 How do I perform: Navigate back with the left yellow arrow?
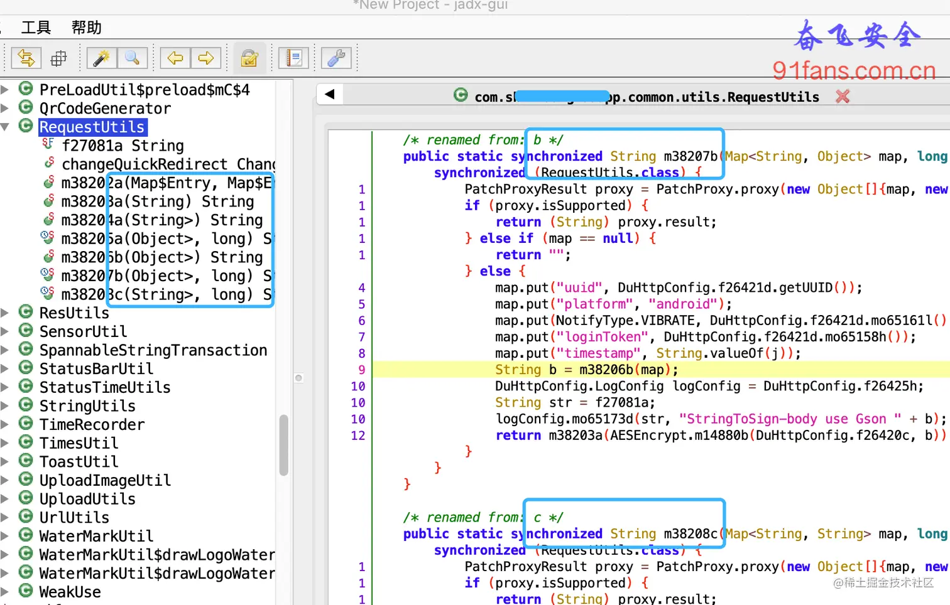point(175,58)
